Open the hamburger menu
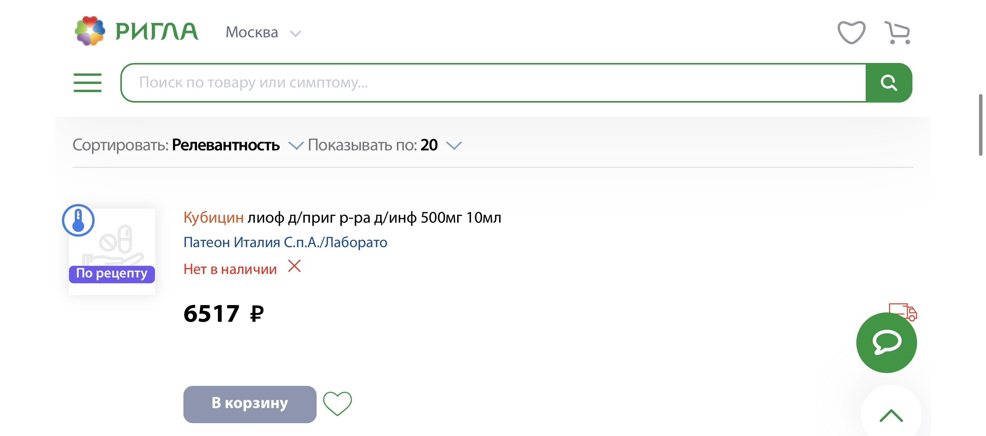 (x=88, y=83)
